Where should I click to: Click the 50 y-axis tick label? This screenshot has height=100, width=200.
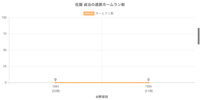pos(5,50)
